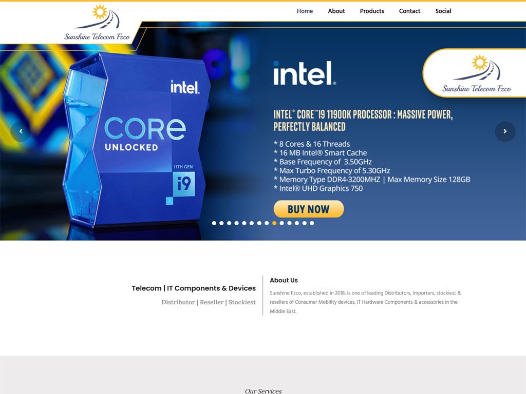Image resolution: width=526 pixels, height=394 pixels.
Task: Click the Telecom | IT Components & Devices heading
Action: [x=194, y=288]
